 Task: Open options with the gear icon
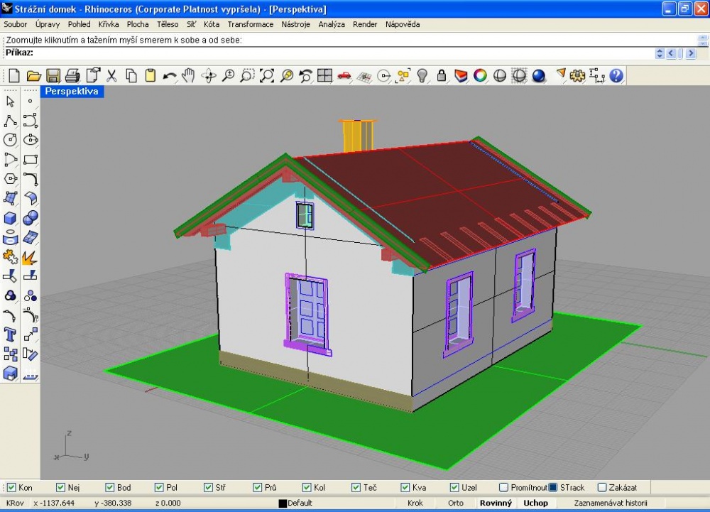pos(577,75)
